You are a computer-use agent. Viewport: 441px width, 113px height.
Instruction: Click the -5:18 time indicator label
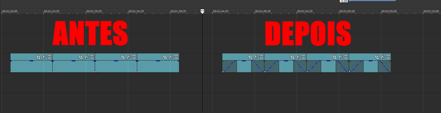(344, 1)
